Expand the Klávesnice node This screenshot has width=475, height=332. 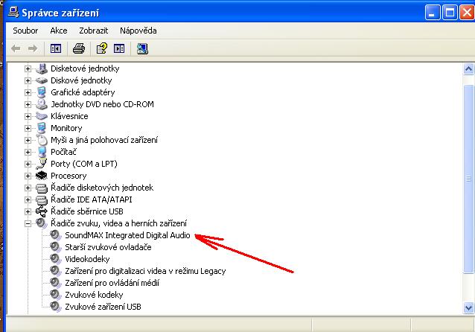pos(28,116)
